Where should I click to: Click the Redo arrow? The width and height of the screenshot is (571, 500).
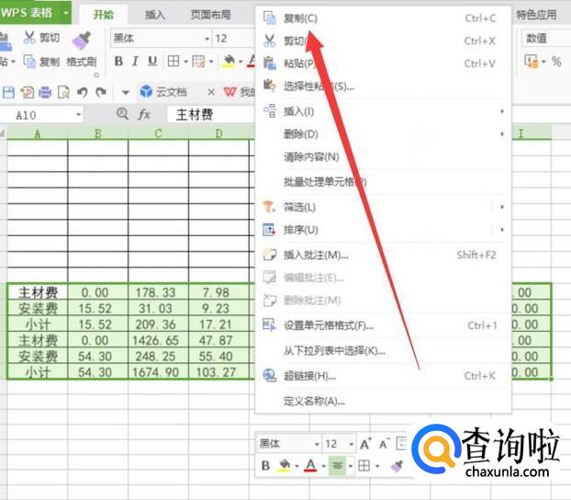tap(101, 92)
